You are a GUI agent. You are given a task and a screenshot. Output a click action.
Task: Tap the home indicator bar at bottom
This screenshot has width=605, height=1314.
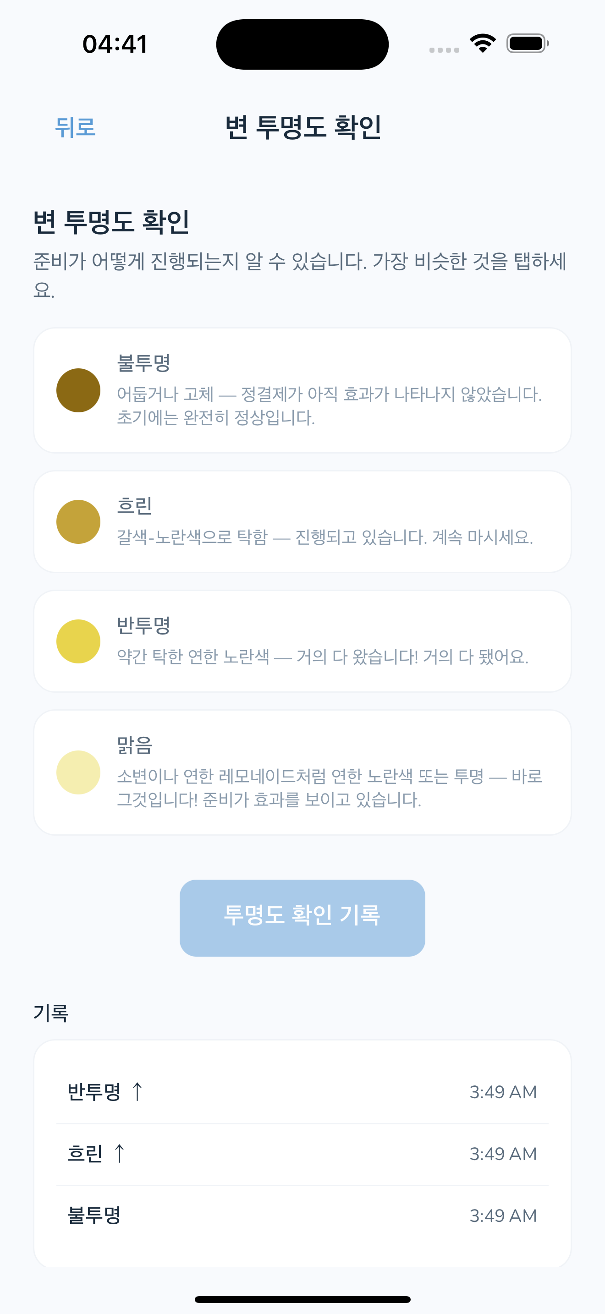point(302,1299)
